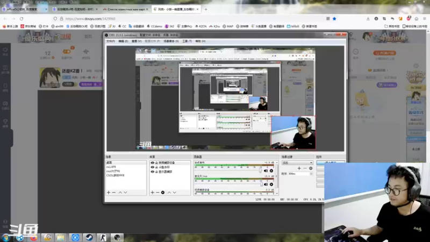Viewport: 430px width, 242px height.
Task: Mute the first mixer channel speaker icon
Action: click(x=266, y=170)
